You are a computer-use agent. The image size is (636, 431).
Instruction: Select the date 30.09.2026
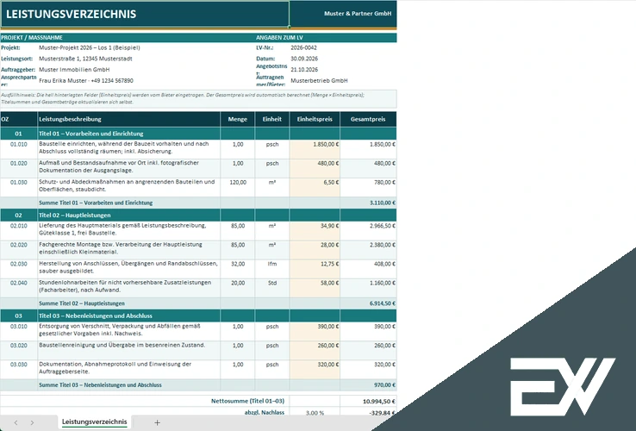pos(304,59)
